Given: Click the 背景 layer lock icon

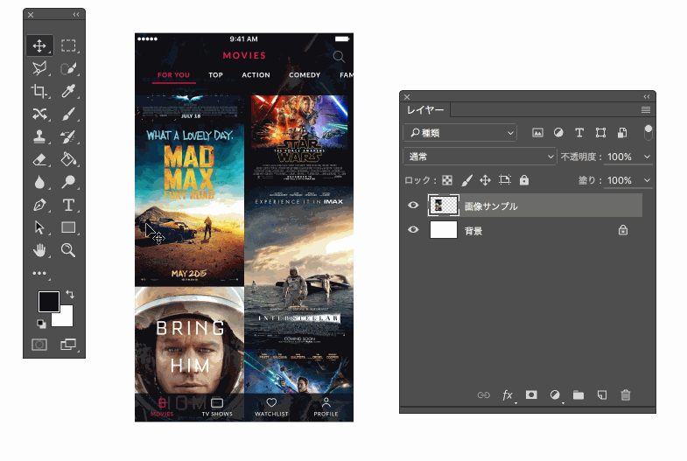Looking at the screenshot, I should pos(622,230).
